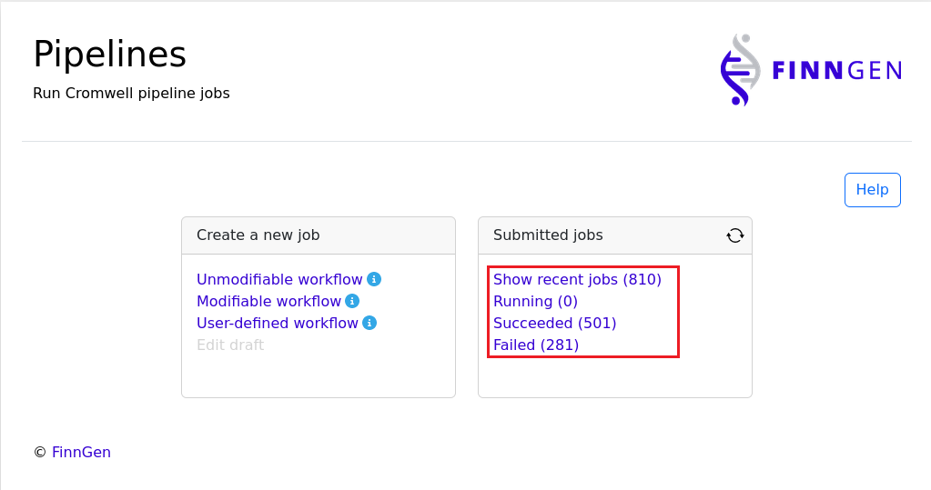Click info icon beside Modifiable workflow
The width and height of the screenshot is (931, 490).
352,301
